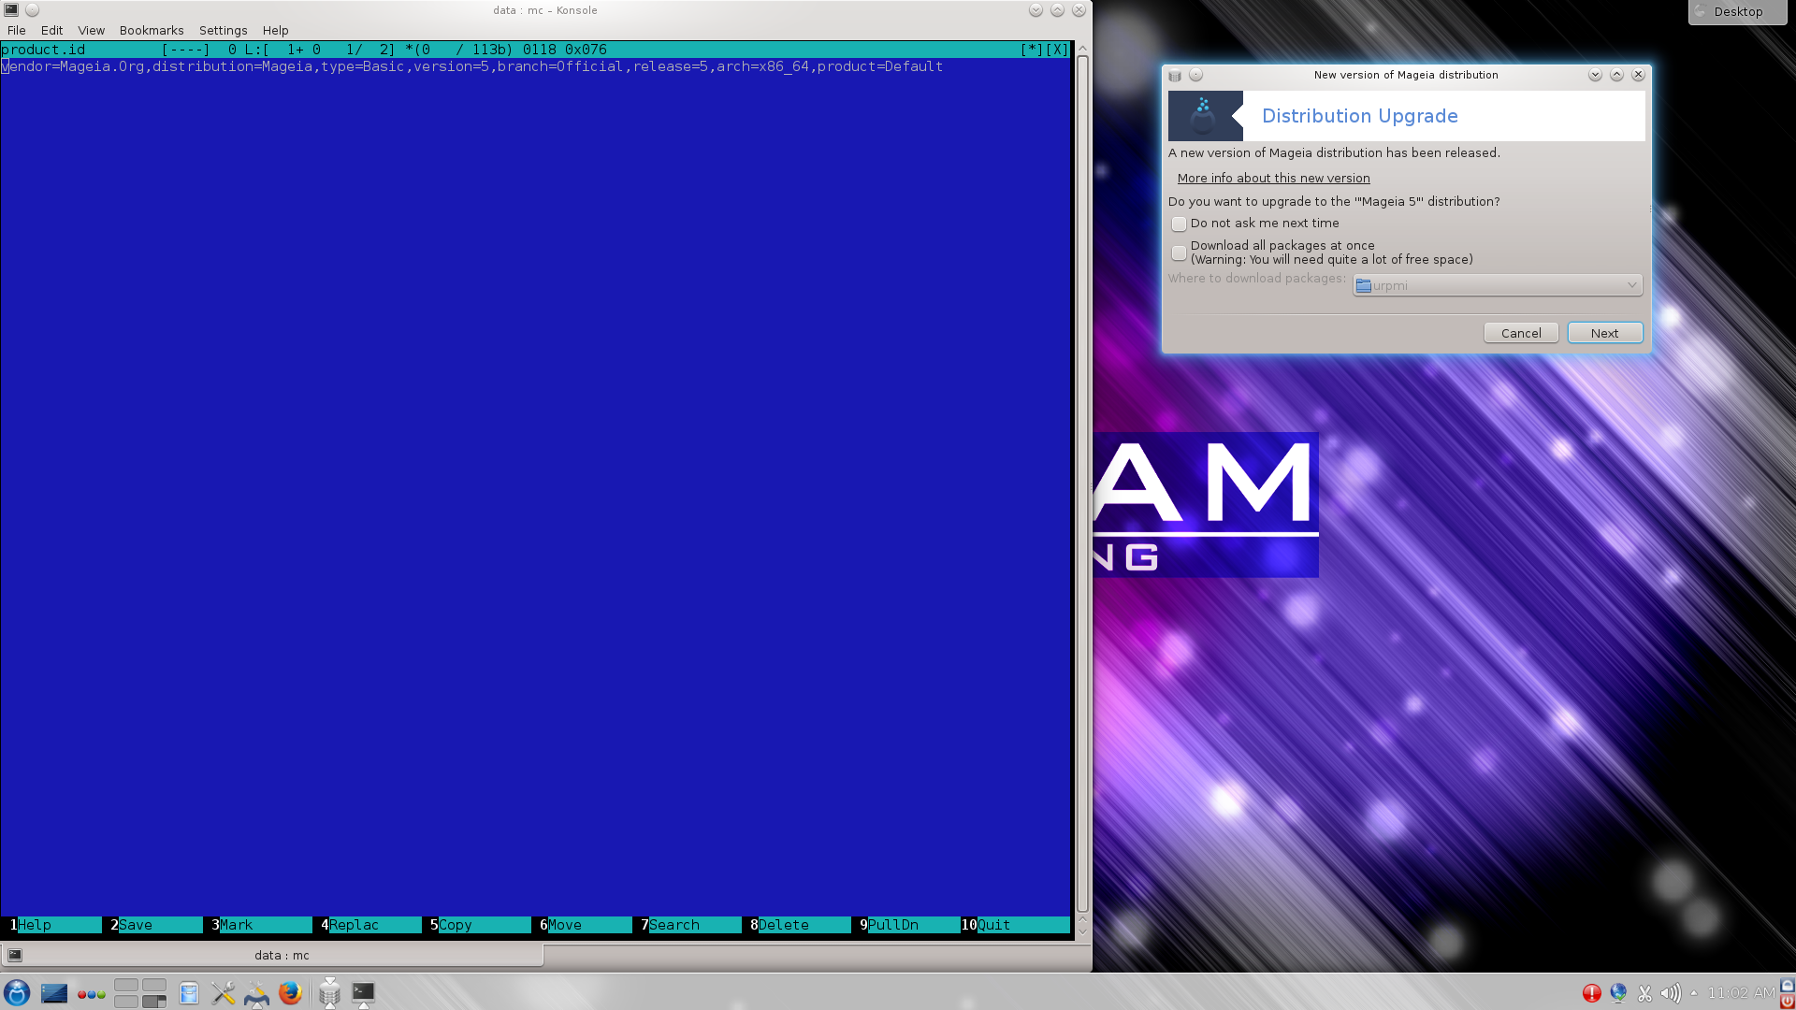
Task: Open the Mageia application launcher menu
Action: 17,992
